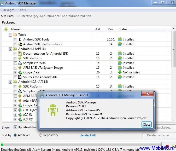Viewport: 176px width, 151px height.
Task: Open the Tools menu
Action: 22,10
